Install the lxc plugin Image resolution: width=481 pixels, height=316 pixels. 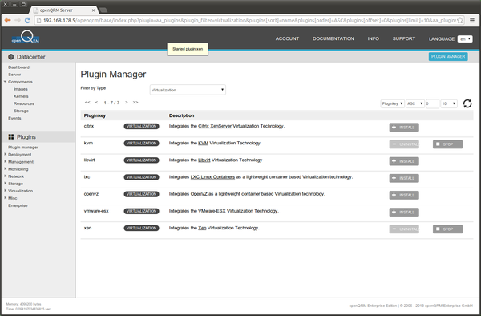coord(404,178)
